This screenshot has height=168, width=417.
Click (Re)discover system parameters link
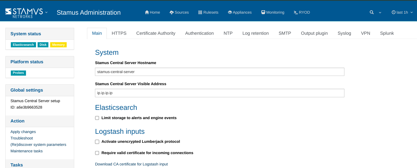[38, 145]
